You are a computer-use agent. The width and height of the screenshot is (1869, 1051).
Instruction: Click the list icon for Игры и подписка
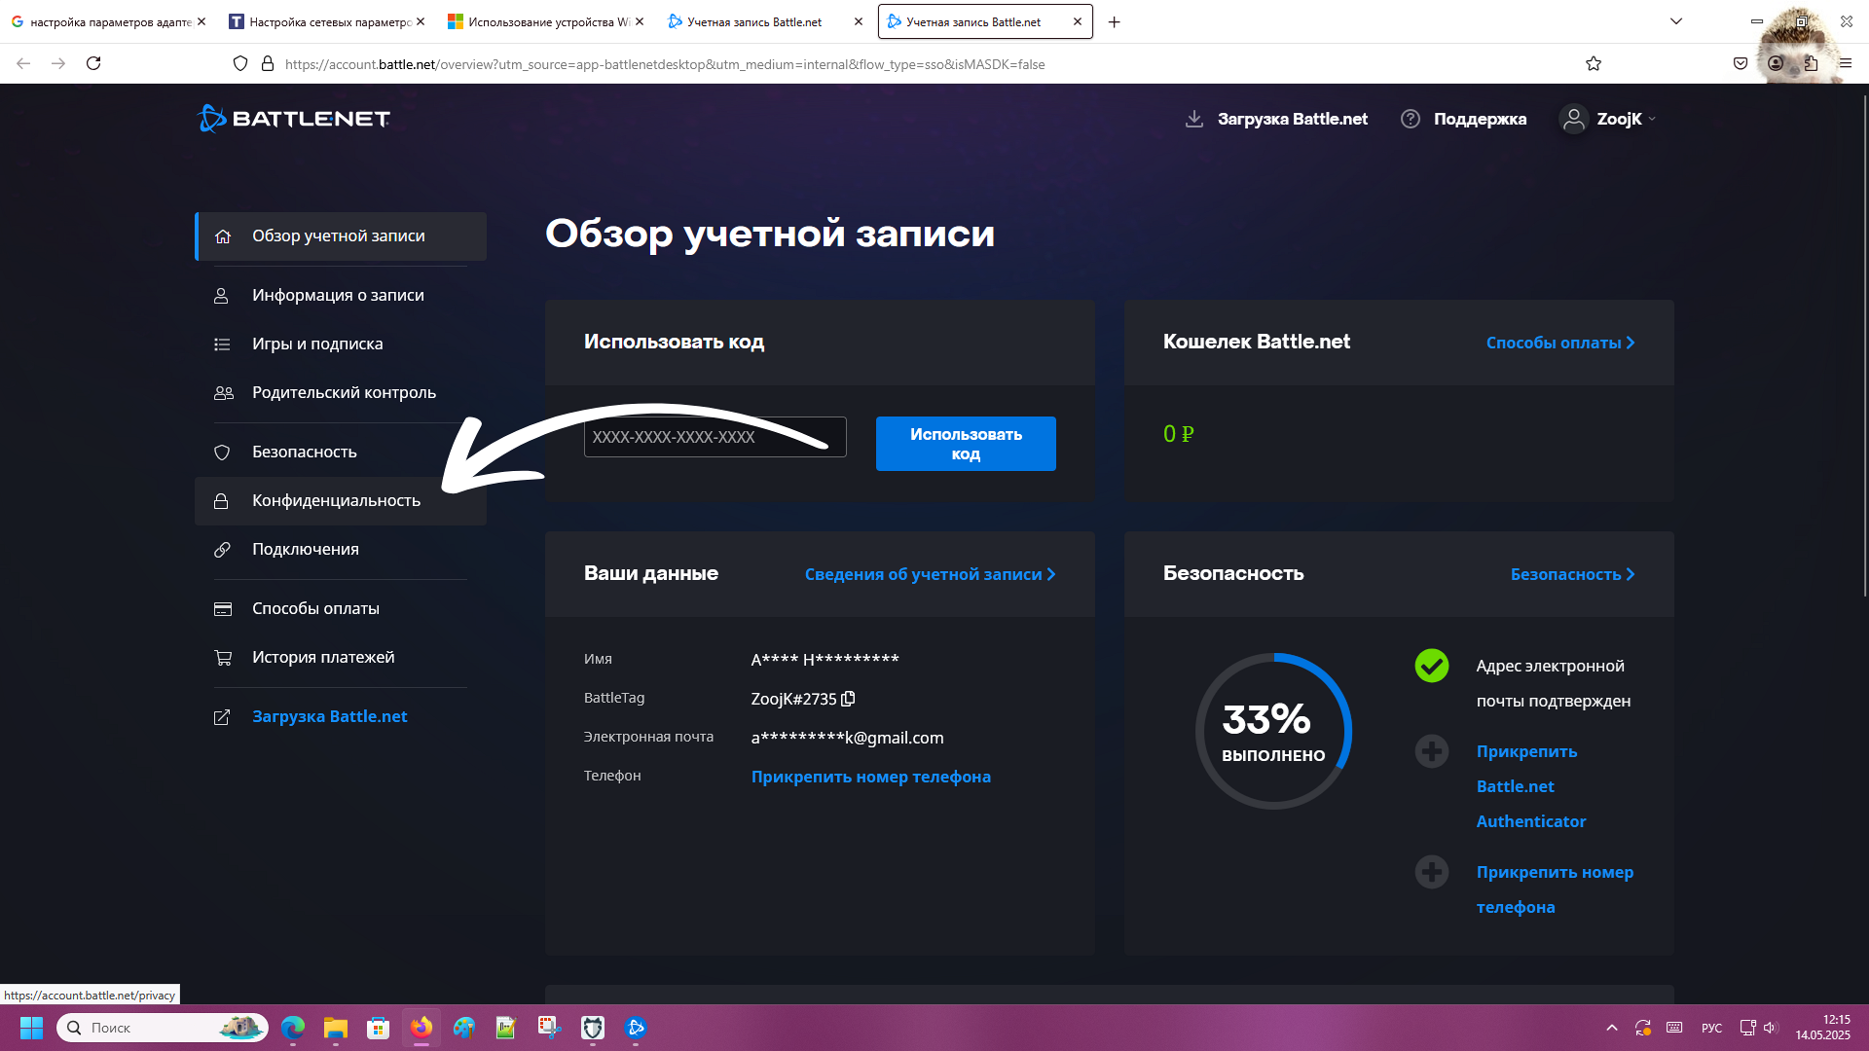pos(222,344)
